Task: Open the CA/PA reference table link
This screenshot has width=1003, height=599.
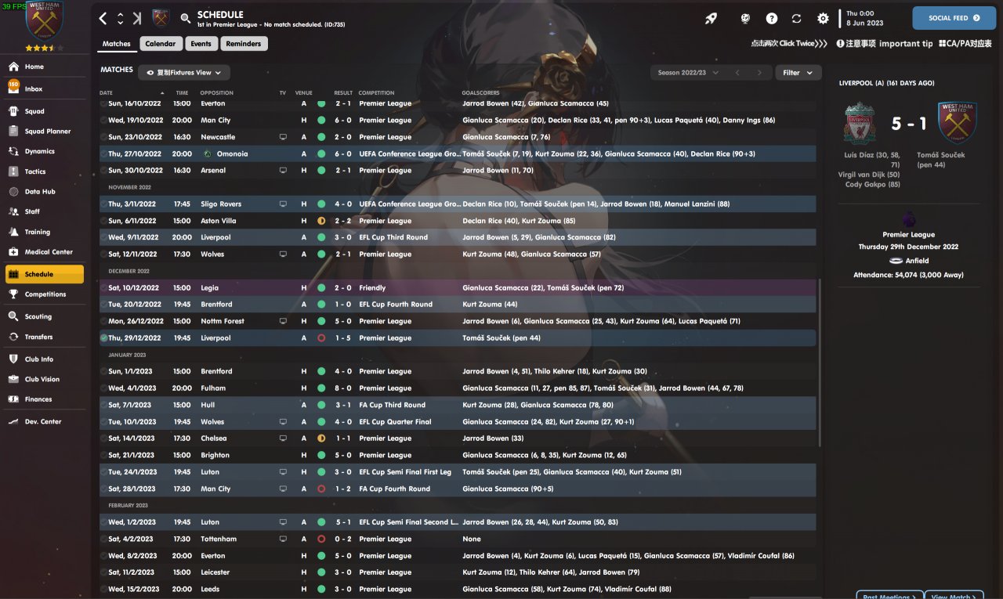Action: [x=965, y=44]
